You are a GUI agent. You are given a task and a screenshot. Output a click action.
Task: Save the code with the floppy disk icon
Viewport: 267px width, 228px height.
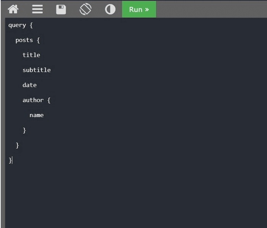pyautogui.click(x=61, y=9)
